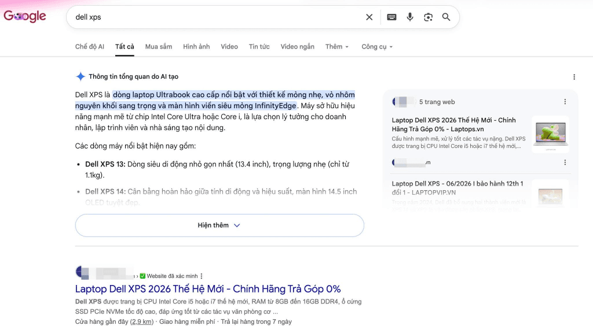Click the magnifying glass search button
The height and width of the screenshot is (333, 593).
point(446,17)
